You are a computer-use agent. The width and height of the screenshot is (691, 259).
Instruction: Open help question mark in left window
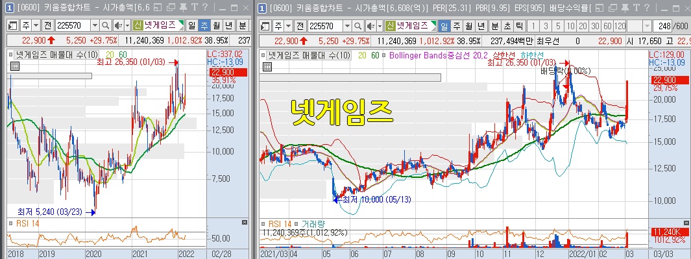(x=204, y=8)
